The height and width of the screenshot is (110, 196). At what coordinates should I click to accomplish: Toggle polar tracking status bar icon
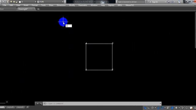point(153,108)
